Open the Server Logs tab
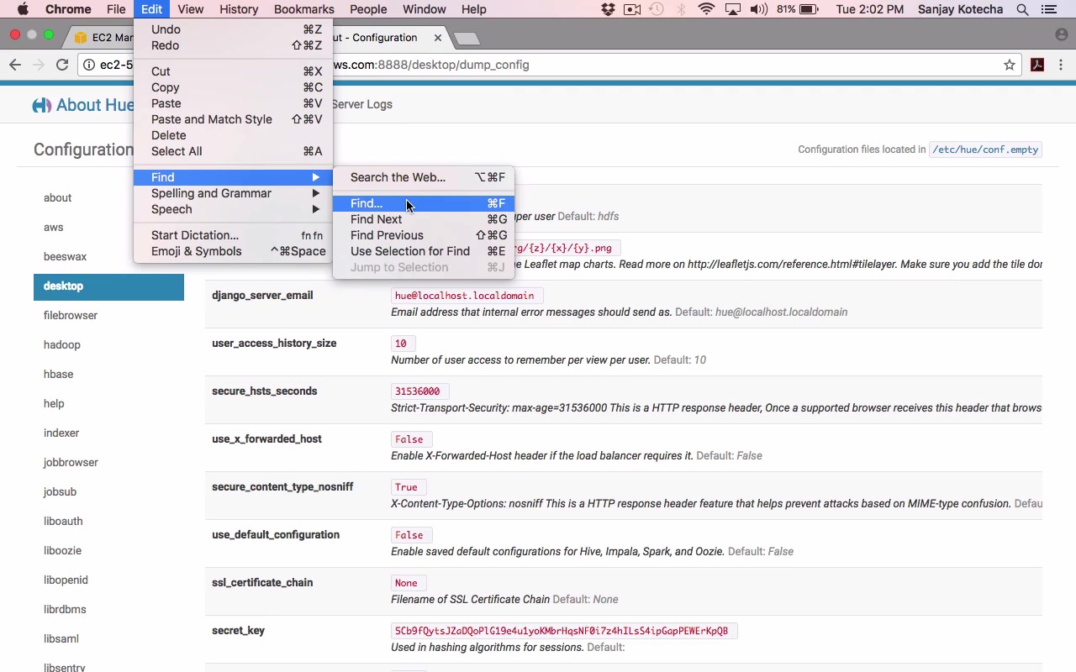This screenshot has width=1076, height=672. point(361,104)
